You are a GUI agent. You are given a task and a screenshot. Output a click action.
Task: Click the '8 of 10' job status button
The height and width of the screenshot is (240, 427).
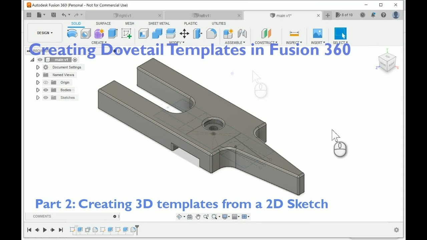[x=344, y=15]
